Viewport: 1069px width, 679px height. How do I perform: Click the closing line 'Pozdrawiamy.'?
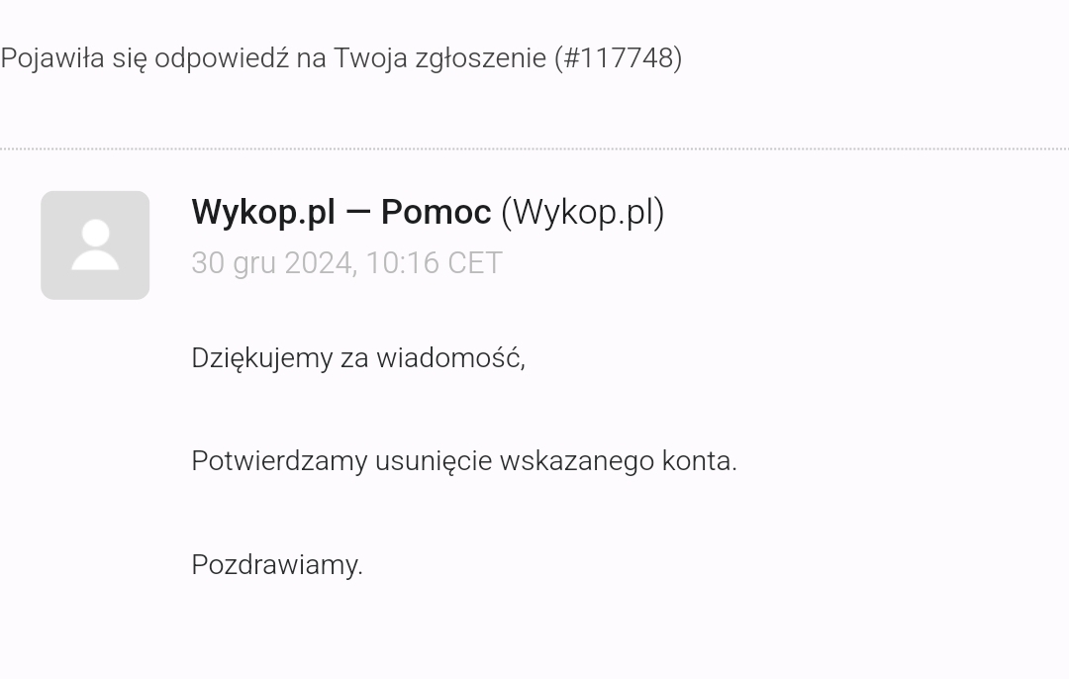click(x=277, y=565)
